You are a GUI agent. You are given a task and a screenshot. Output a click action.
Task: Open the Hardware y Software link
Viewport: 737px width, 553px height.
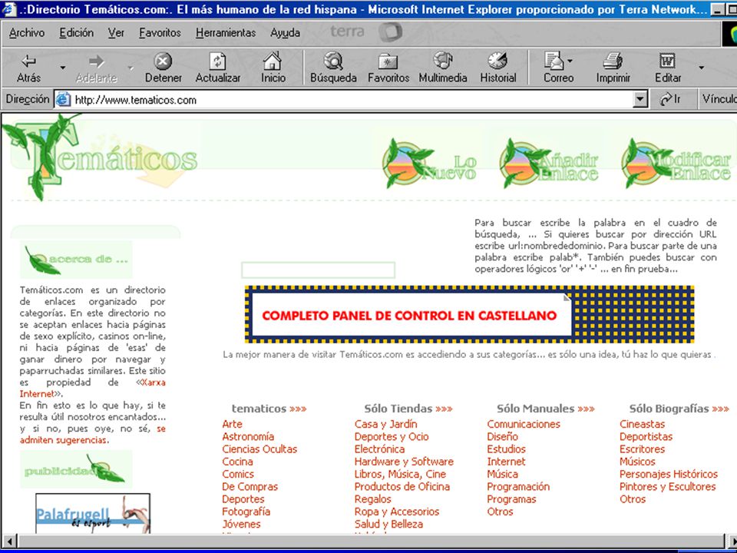[x=404, y=462]
